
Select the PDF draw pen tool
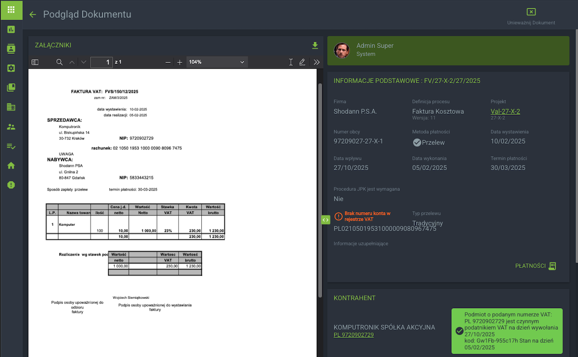click(x=302, y=62)
